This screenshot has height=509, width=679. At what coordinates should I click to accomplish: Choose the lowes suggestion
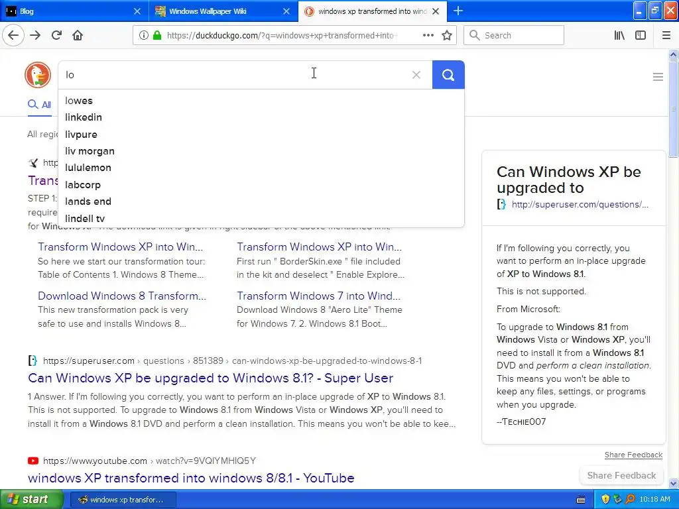pyautogui.click(x=261, y=101)
